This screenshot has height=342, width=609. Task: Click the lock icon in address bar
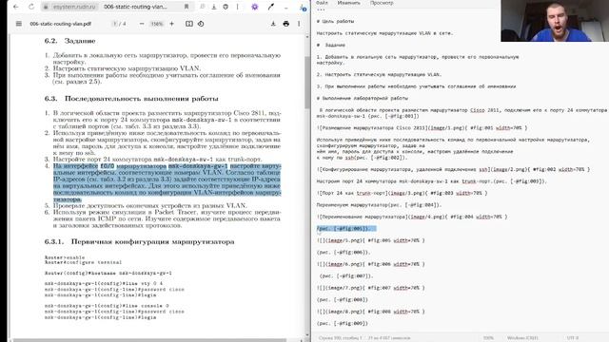coord(46,7)
